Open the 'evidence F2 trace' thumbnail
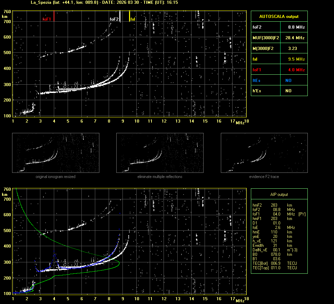This screenshot has height=304, width=334. coord(264,153)
